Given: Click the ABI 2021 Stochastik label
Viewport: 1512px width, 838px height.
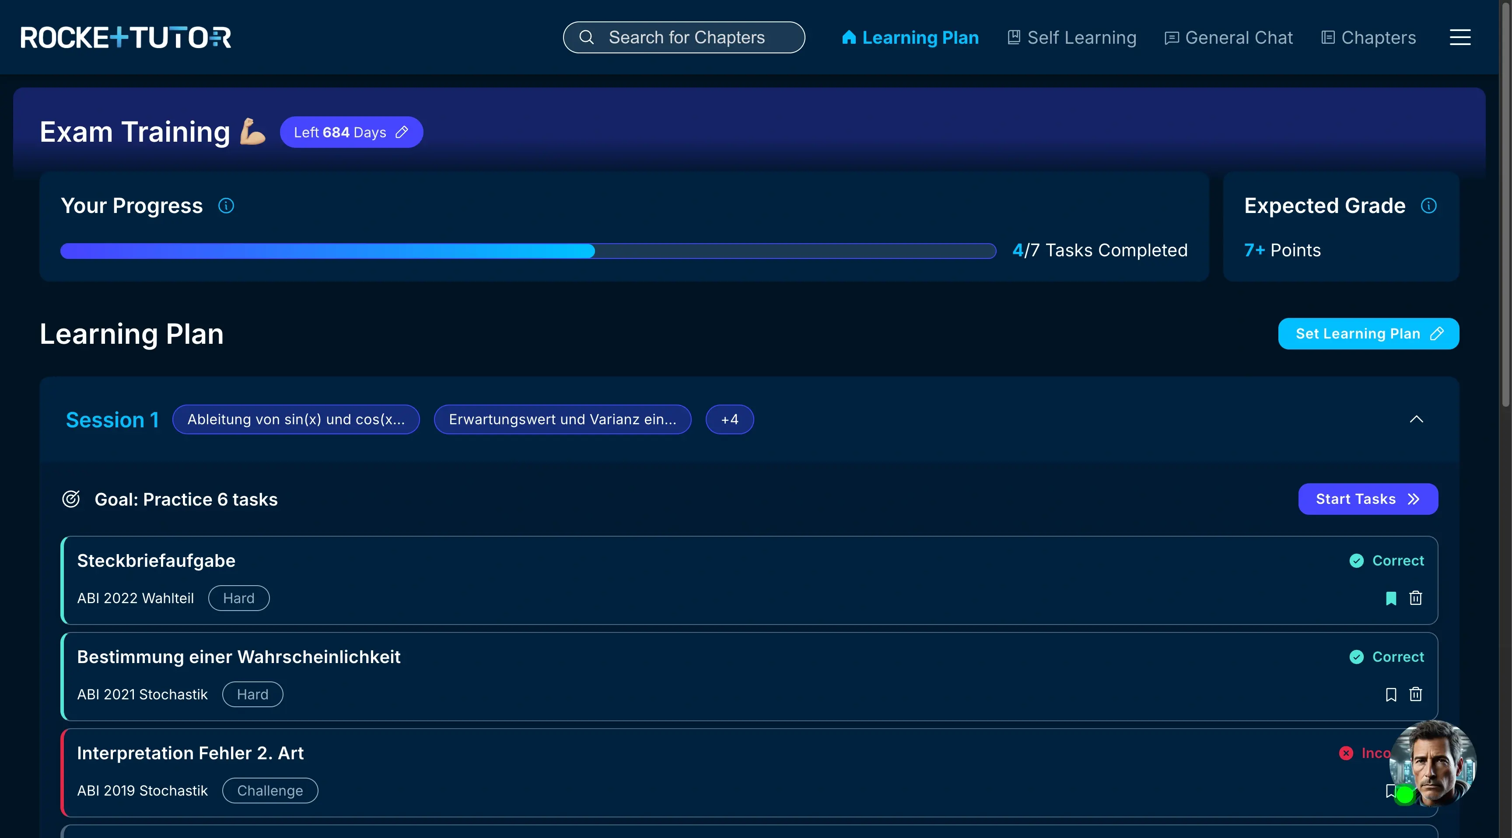Looking at the screenshot, I should point(143,694).
